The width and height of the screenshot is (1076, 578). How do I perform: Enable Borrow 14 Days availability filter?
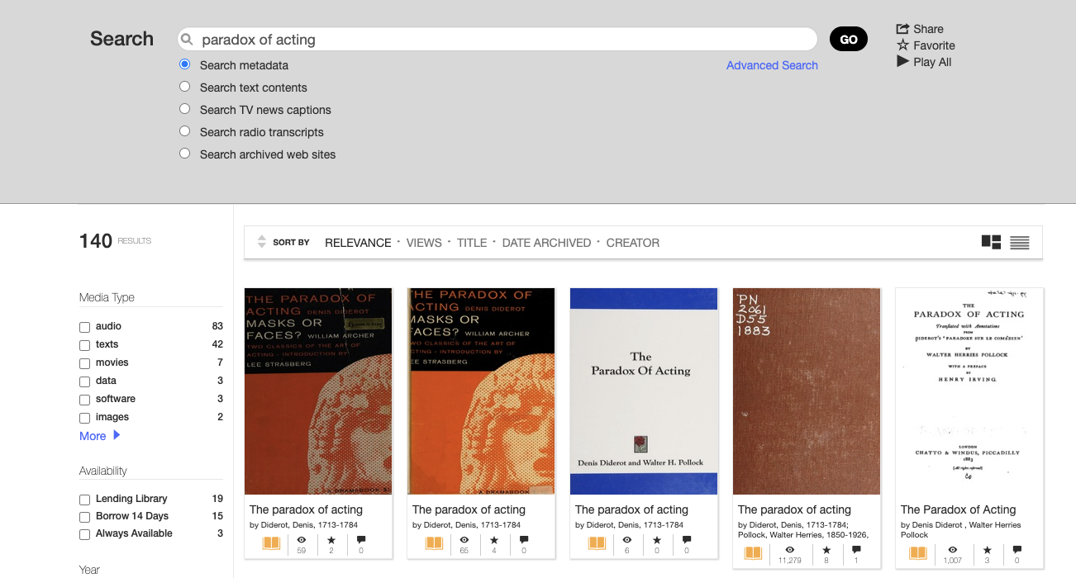(84, 517)
